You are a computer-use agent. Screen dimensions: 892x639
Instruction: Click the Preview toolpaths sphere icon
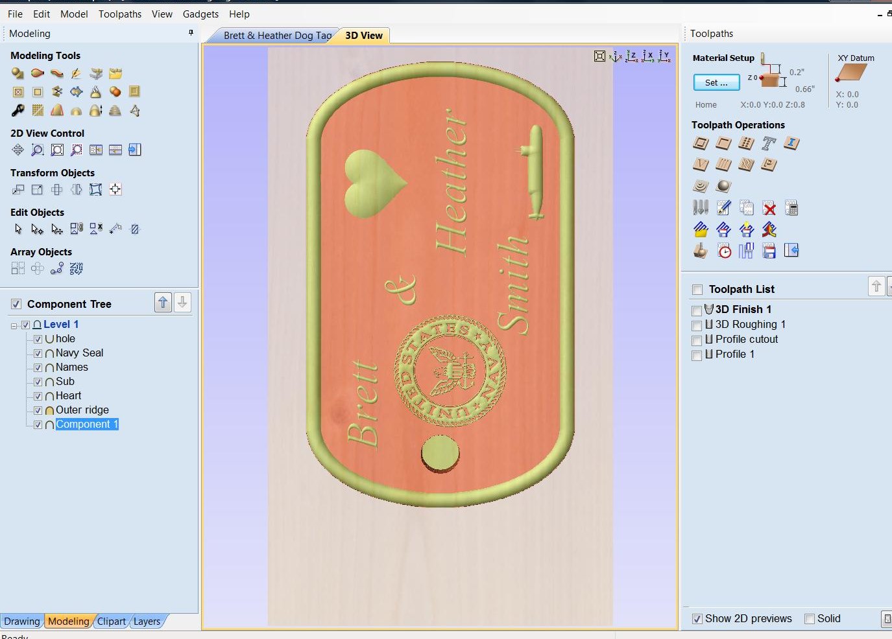723,186
